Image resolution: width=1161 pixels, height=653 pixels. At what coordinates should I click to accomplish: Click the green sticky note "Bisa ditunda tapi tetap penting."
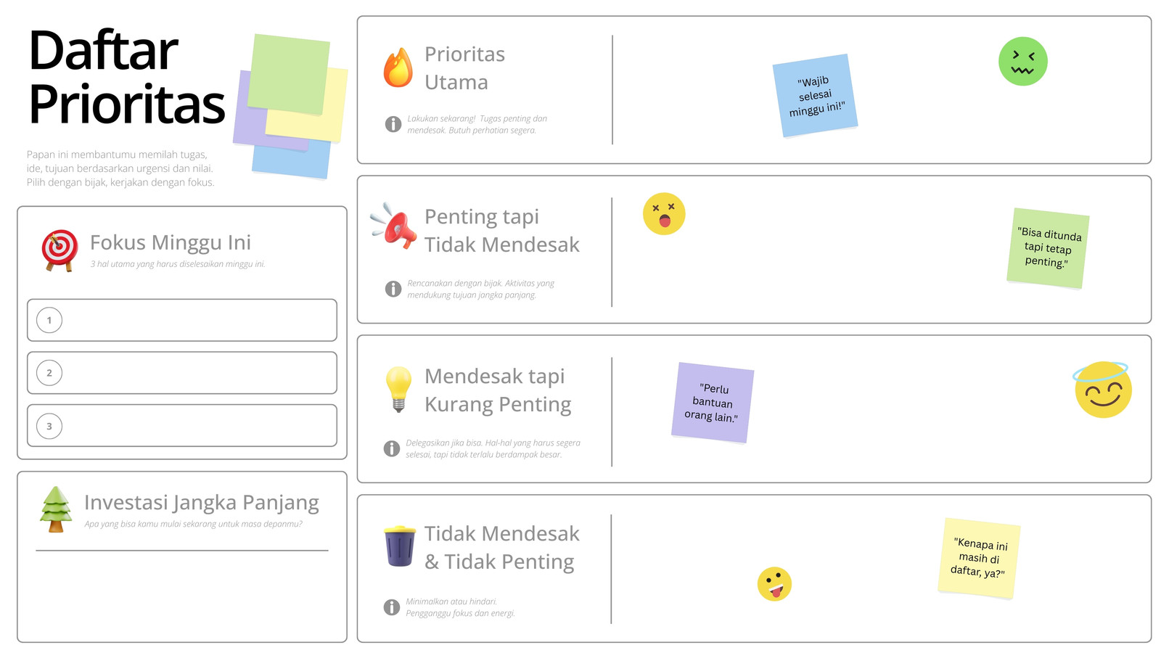[1048, 248]
